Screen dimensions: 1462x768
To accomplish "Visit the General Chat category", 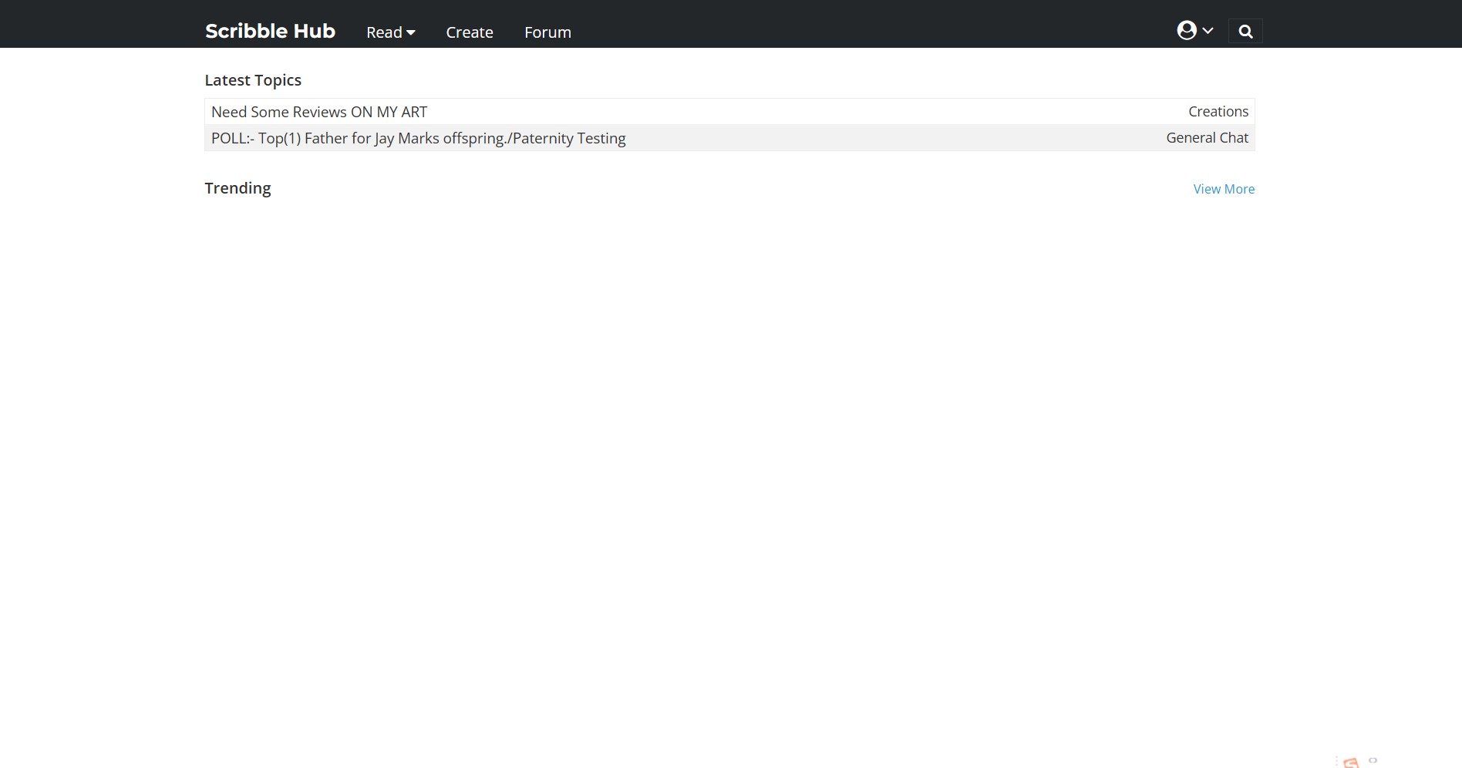I will pyautogui.click(x=1207, y=137).
